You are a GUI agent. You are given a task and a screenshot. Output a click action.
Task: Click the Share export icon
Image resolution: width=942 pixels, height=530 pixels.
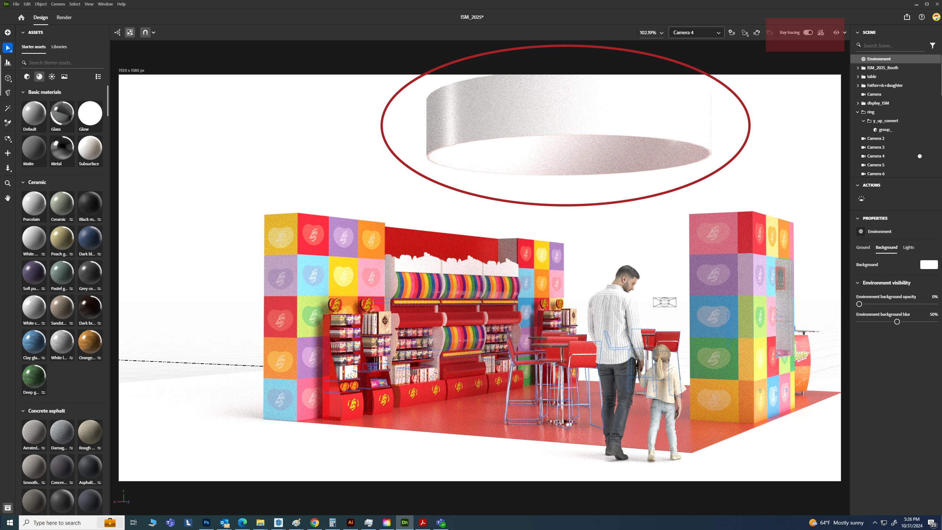tap(907, 17)
